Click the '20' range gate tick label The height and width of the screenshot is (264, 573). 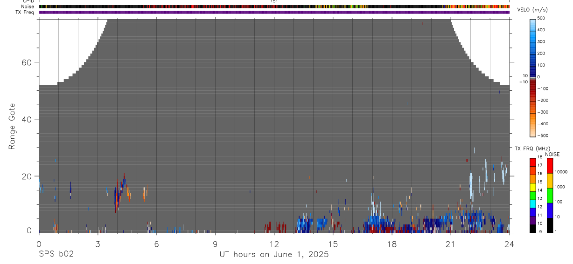[26, 176]
